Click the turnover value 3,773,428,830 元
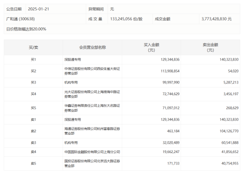244x175 pixels. 216,19
